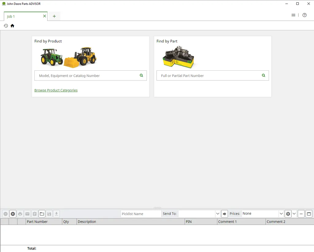Open the history clock icon
The width and height of the screenshot is (314, 252).
click(6, 26)
